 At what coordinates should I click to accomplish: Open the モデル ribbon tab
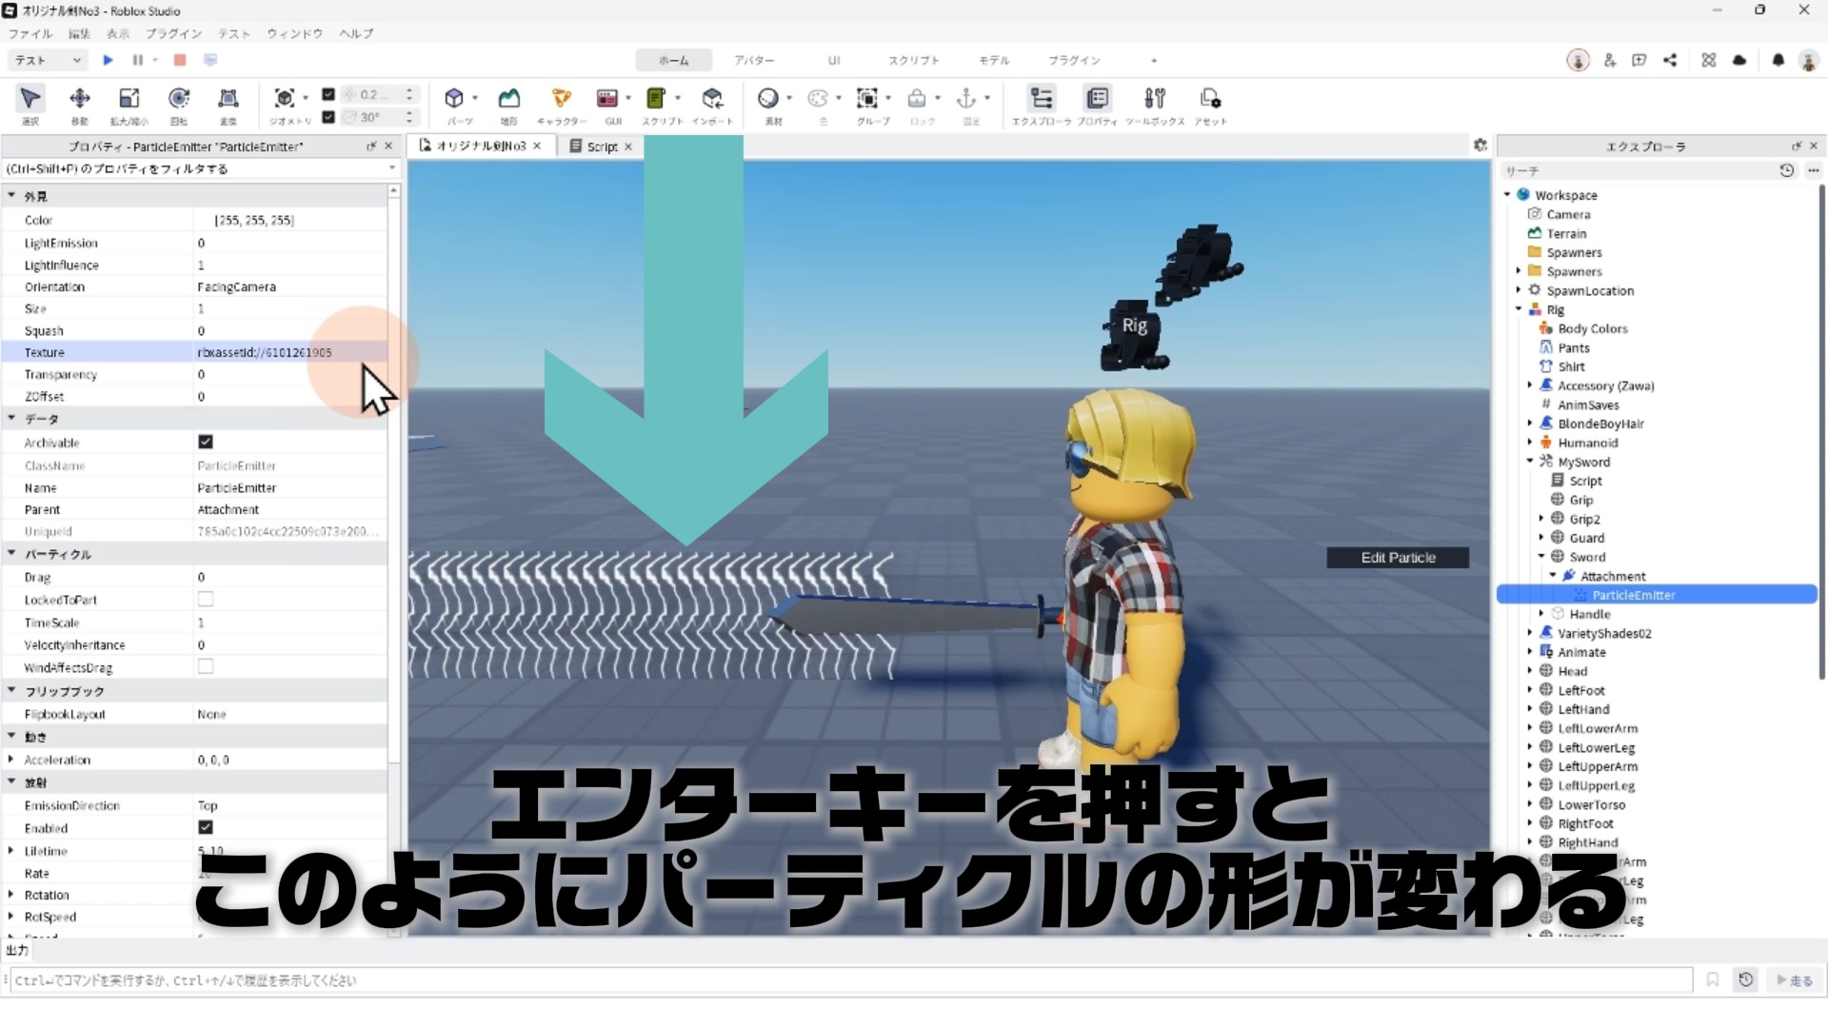[994, 60]
